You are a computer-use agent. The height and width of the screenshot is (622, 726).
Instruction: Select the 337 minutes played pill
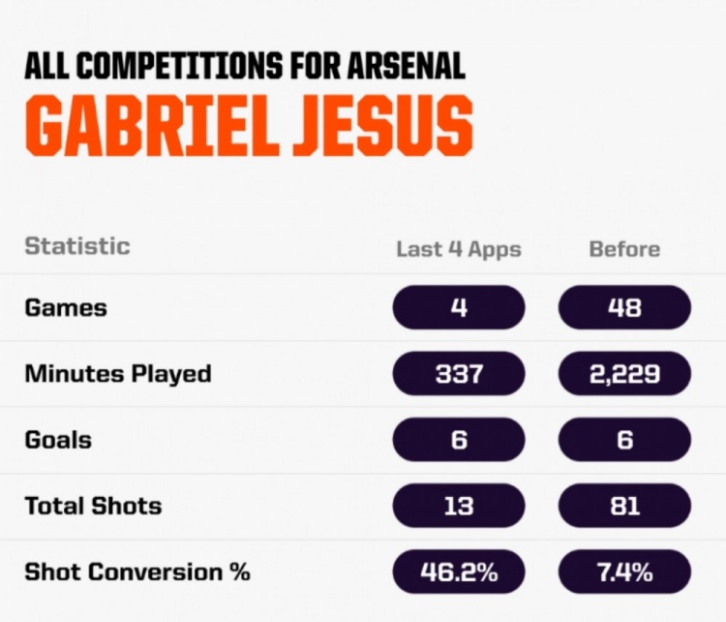click(x=459, y=374)
